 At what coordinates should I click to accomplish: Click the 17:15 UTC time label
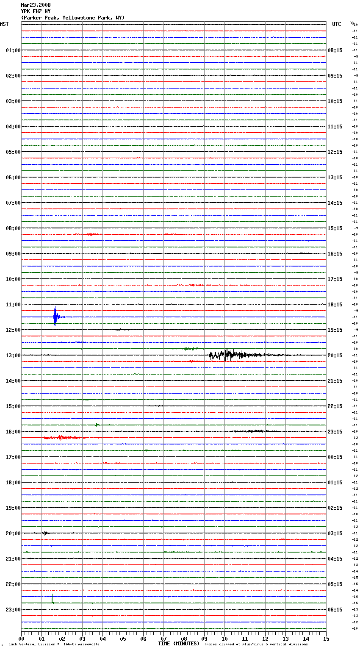point(335,279)
